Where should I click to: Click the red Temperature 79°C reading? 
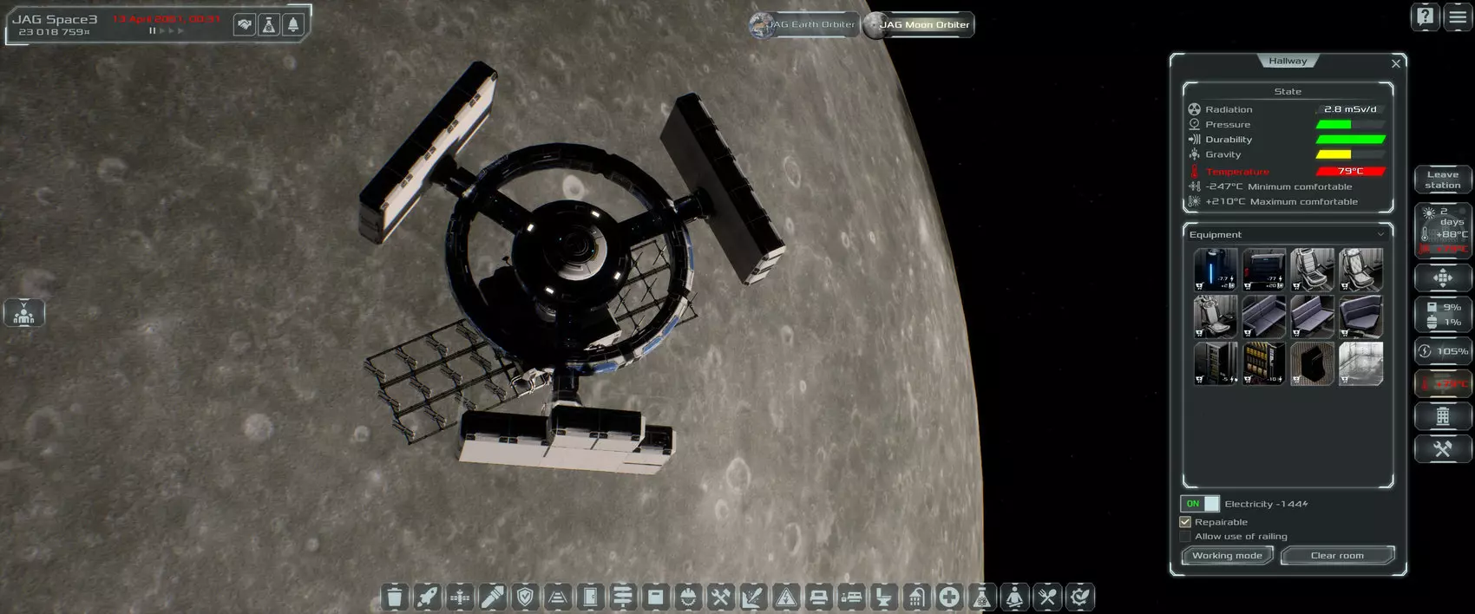point(1351,171)
